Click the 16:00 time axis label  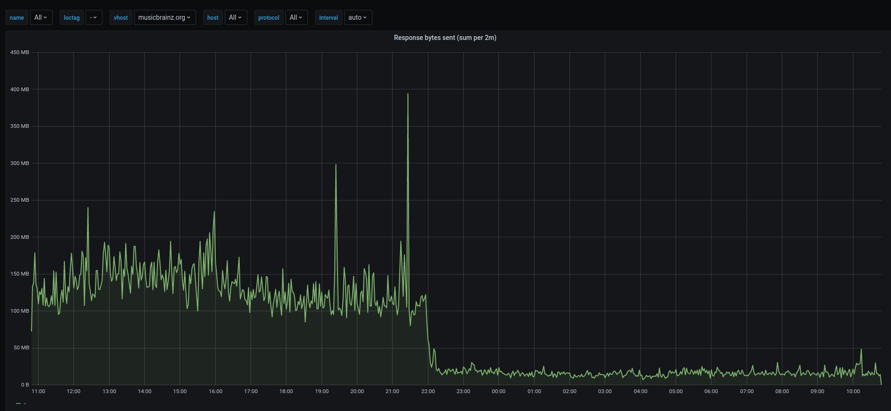coord(215,391)
